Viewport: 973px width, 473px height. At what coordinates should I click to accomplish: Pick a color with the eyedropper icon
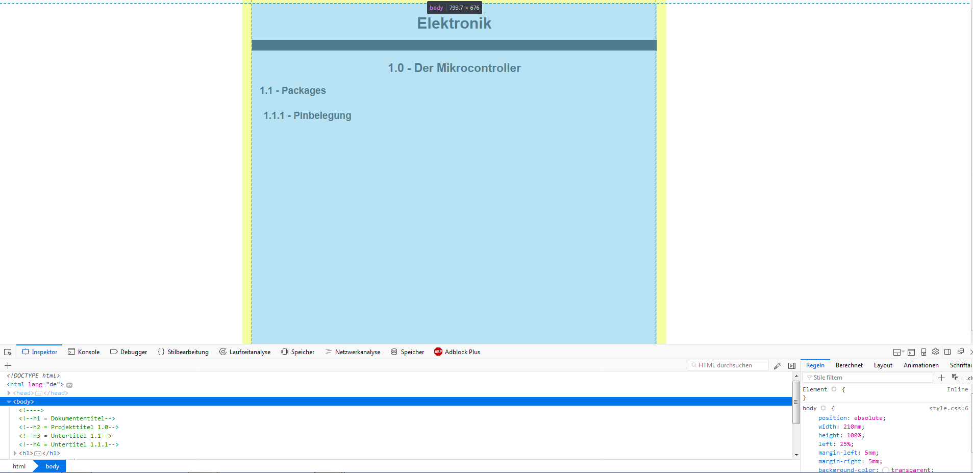[x=777, y=365]
